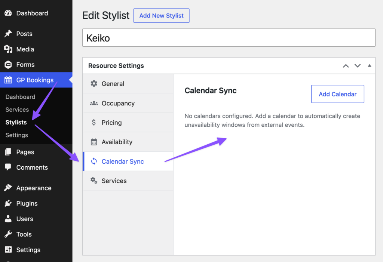Go to Media menu item
Viewport: 383px width, 262px height.
(x=36, y=49)
